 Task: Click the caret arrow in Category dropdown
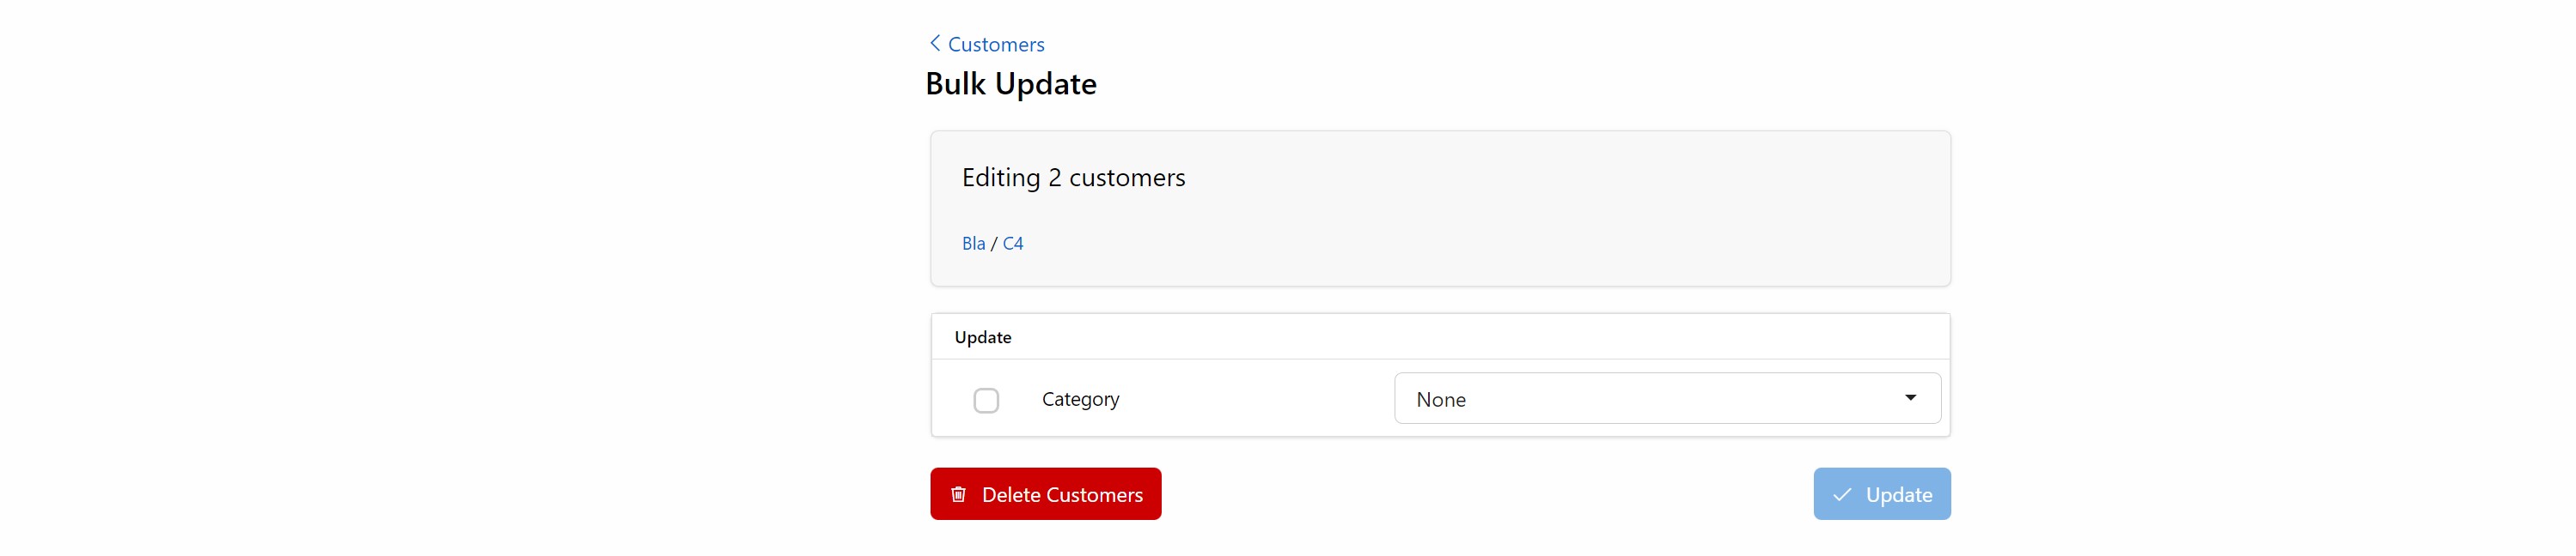pos(1910,397)
